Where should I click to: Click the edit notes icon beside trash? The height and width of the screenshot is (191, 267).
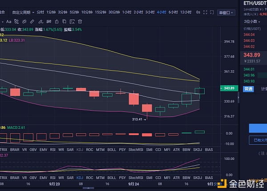point(72,22)
